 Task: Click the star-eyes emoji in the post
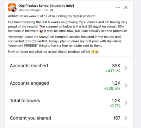click(x=41, y=31)
